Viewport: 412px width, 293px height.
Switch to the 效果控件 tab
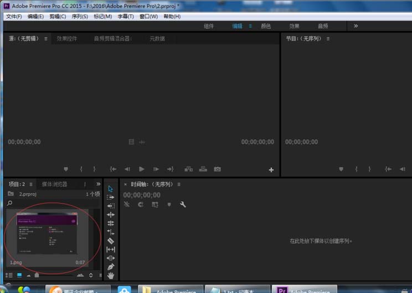[67, 39]
